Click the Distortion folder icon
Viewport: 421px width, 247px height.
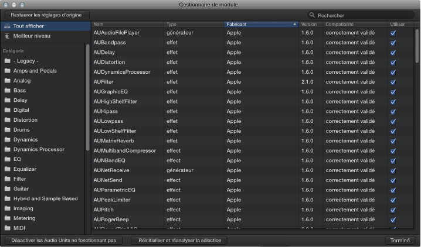point(7,120)
